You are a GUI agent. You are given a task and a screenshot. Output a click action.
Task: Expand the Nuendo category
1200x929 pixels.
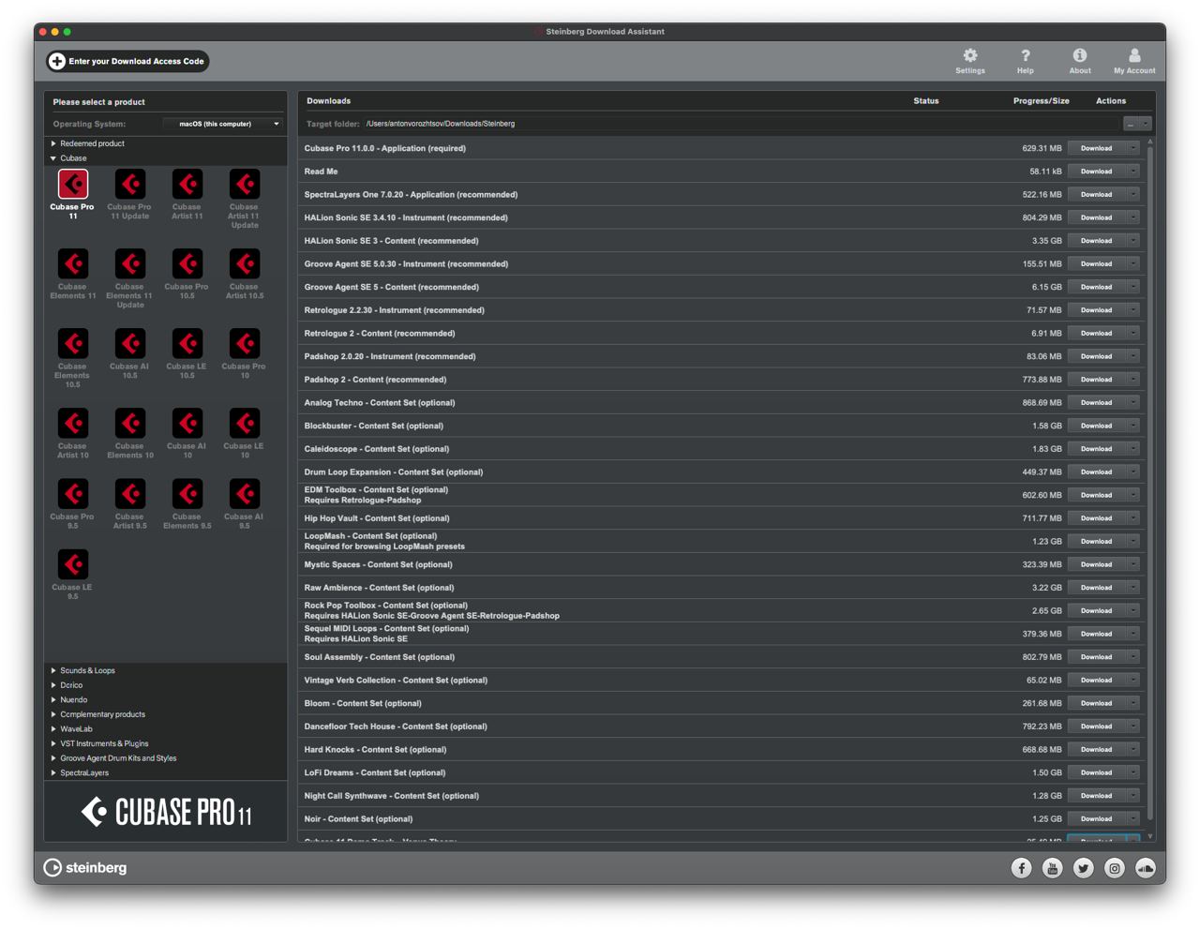[x=53, y=700]
